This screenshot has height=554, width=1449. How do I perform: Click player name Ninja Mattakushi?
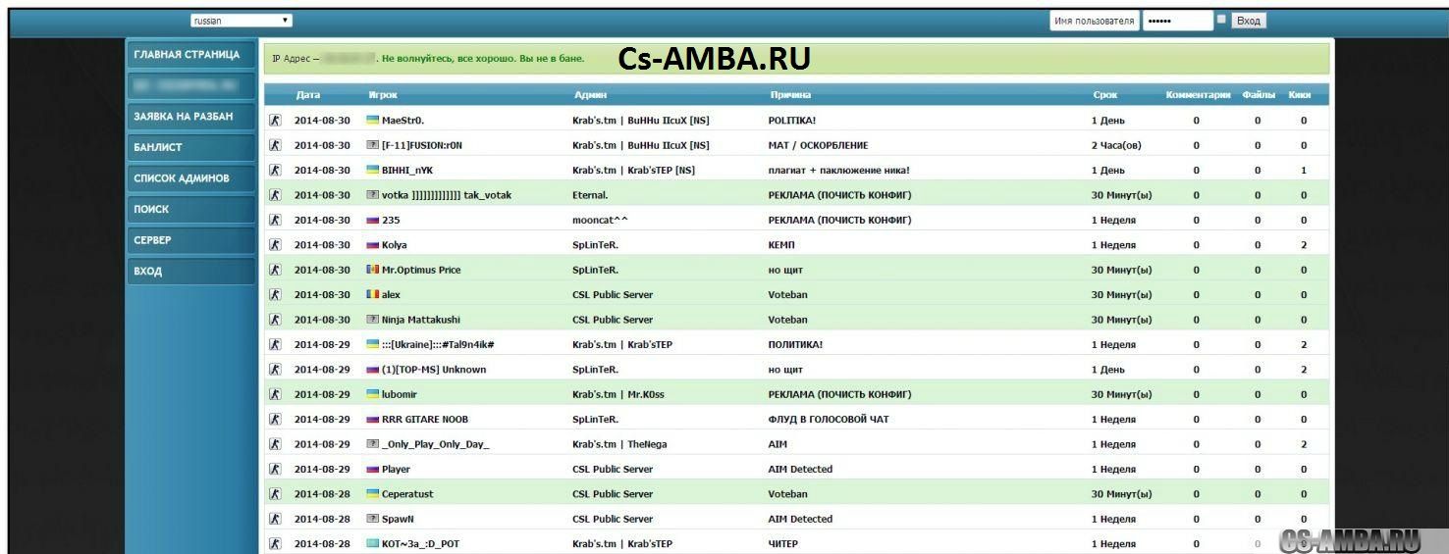pyautogui.click(x=420, y=320)
